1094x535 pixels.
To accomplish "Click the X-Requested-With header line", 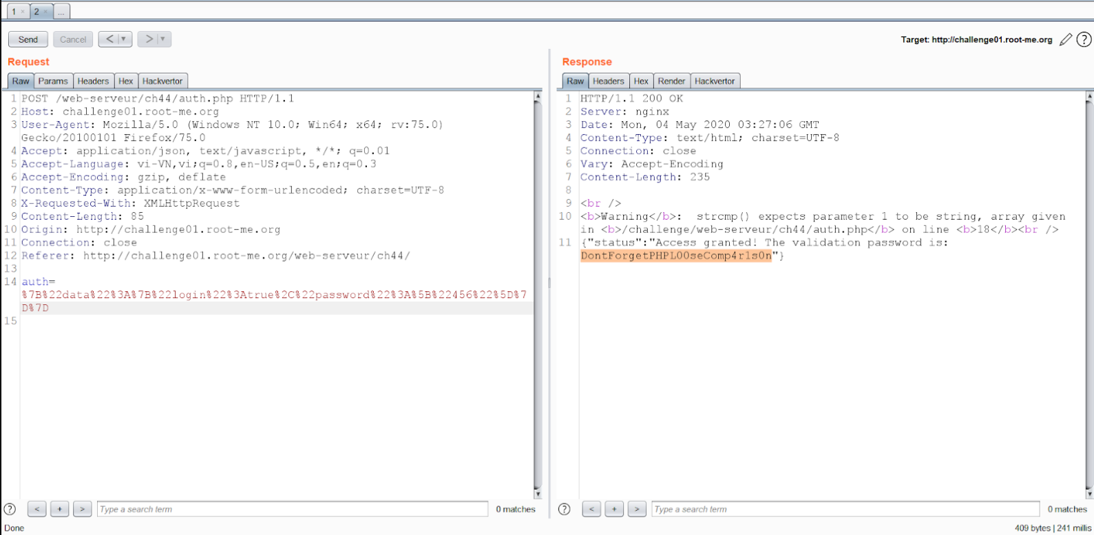I will coord(130,203).
